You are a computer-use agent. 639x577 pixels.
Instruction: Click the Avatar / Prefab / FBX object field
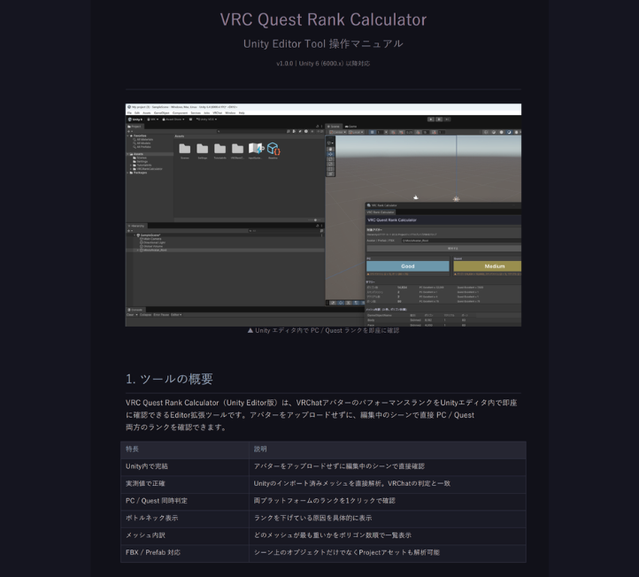coord(461,241)
